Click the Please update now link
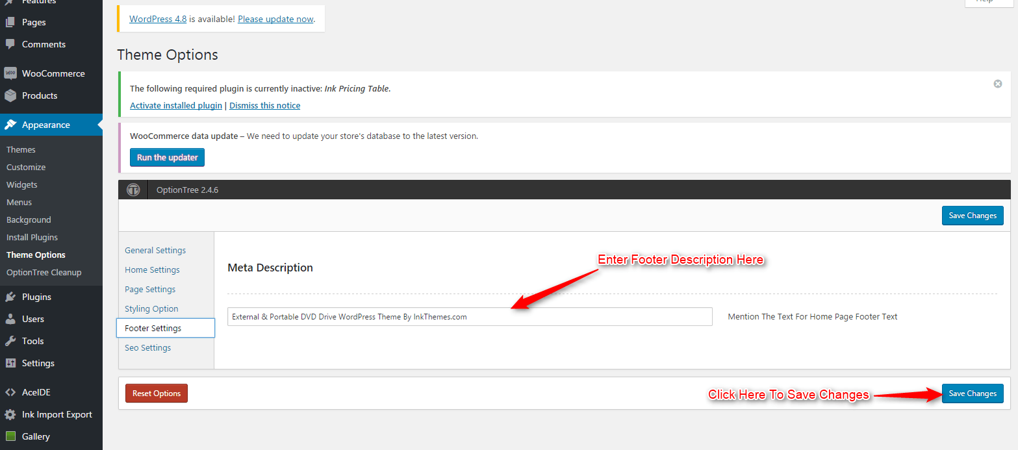 275,19
